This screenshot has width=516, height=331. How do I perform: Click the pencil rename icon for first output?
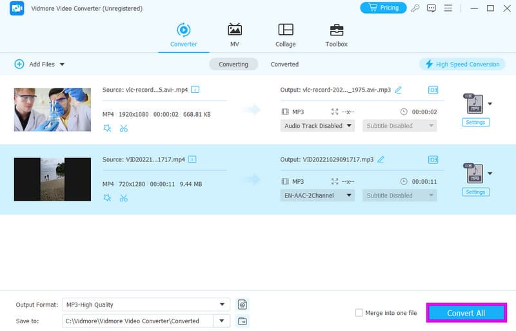click(x=398, y=90)
